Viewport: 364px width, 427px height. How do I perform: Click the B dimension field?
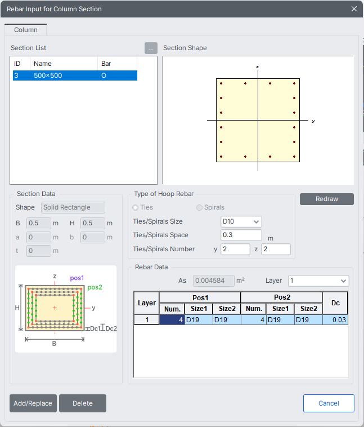coord(39,223)
